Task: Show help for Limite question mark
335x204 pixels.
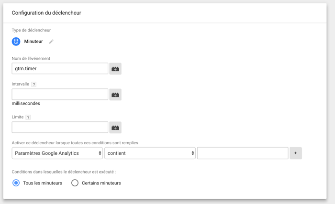Action: point(28,117)
